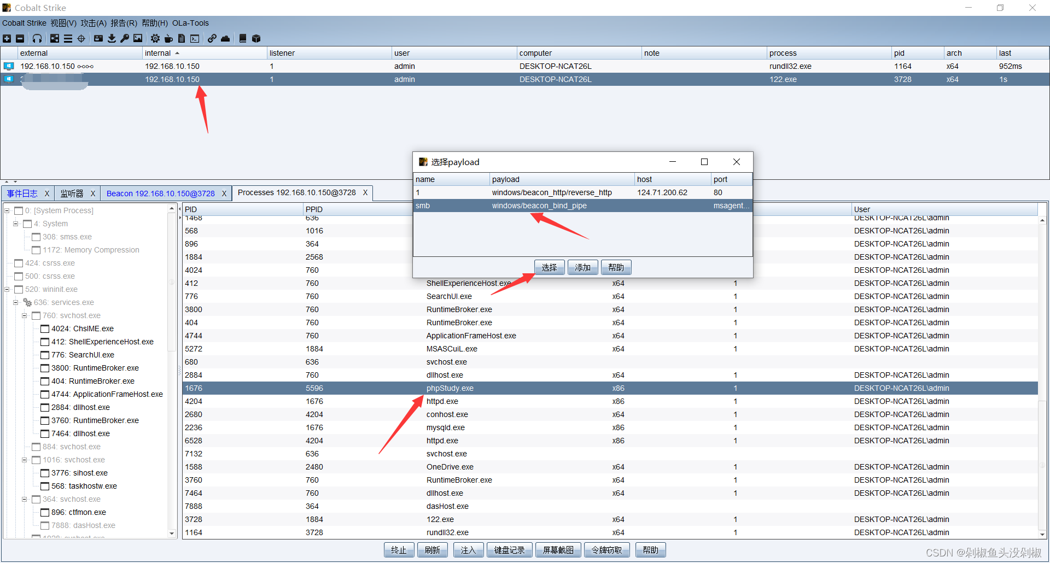Click process table scrollbar up arrow
Screen dimensions: 1050x563
[x=1042, y=220]
